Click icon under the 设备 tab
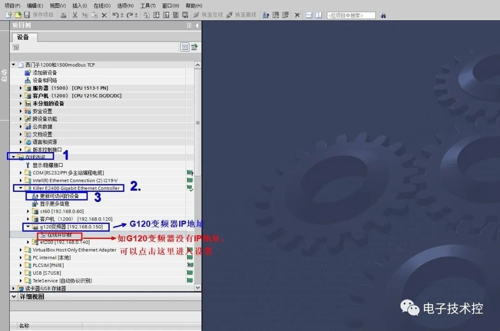The width and height of the screenshot is (500, 331). (16, 47)
